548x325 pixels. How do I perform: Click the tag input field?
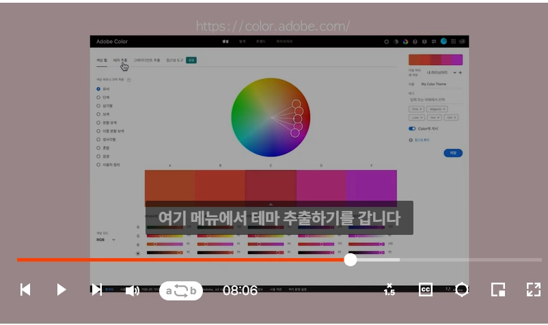(435, 100)
